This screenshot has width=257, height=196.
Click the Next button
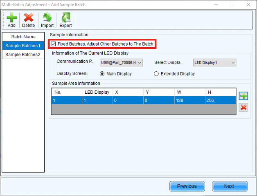pyautogui.click(x=230, y=186)
